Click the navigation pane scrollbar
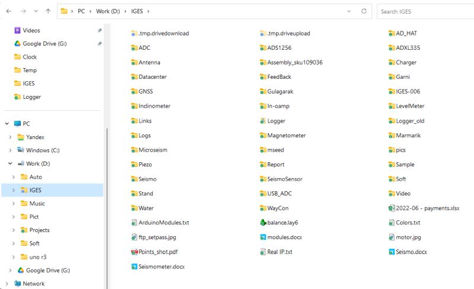The image size is (474, 289). pos(107,208)
